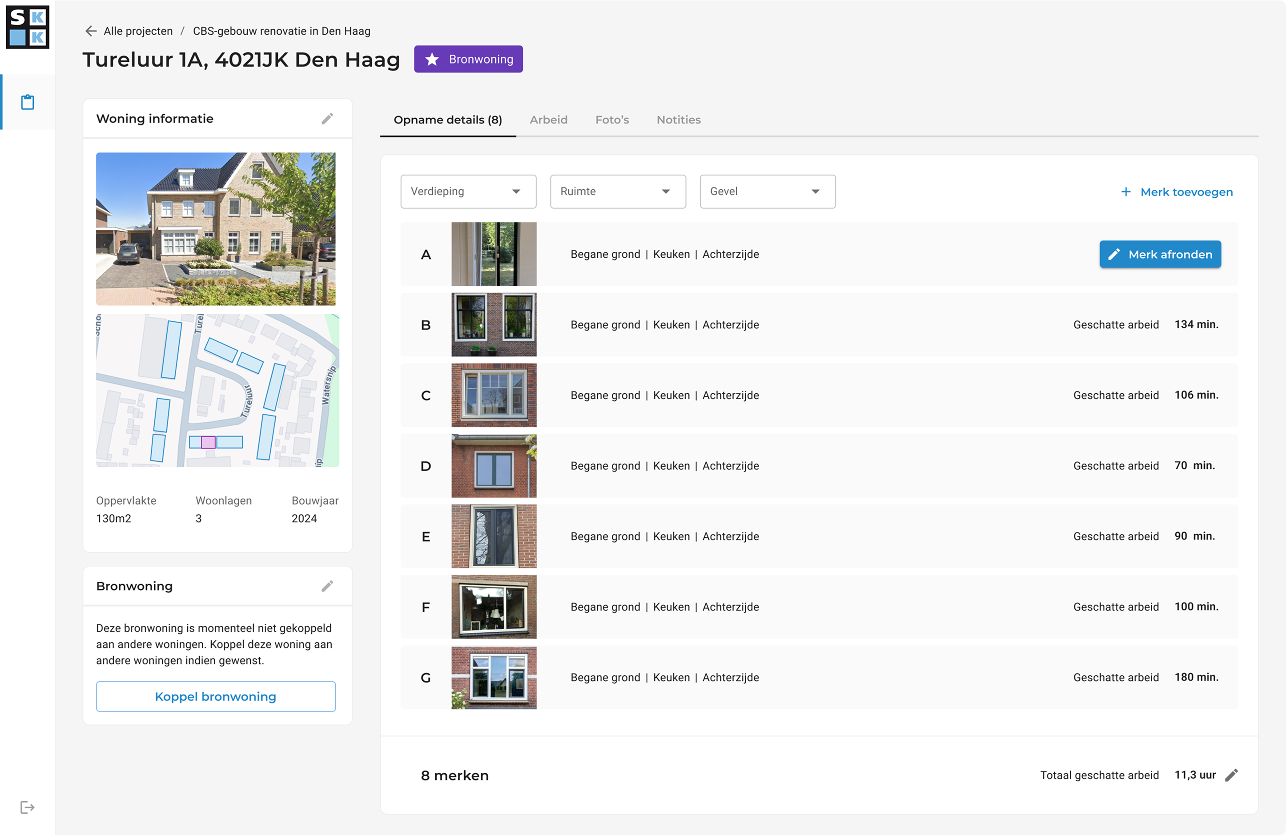
Task: Switch to the Arbeid tab
Action: click(548, 120)
